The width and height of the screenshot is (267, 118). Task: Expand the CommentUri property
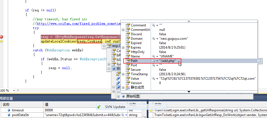coord(123,30)
